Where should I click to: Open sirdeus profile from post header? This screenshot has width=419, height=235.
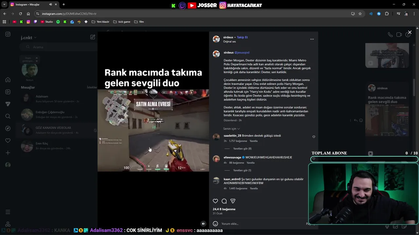(228, 37)
